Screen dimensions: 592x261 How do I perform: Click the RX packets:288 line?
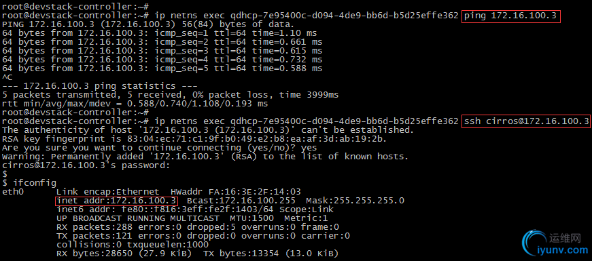coord(198,227)
